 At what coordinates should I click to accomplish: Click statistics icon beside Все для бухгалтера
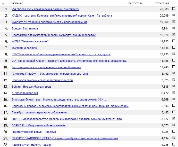[174, 28]
